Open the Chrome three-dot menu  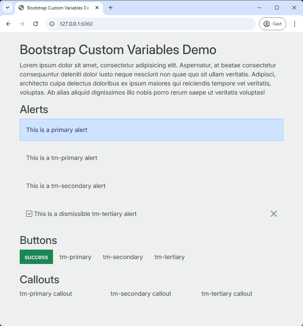click(294, 24)
